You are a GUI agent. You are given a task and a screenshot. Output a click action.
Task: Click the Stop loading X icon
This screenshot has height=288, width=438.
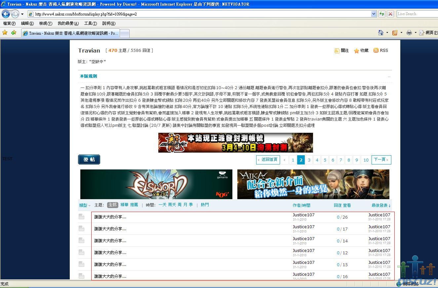pos(390,14)
